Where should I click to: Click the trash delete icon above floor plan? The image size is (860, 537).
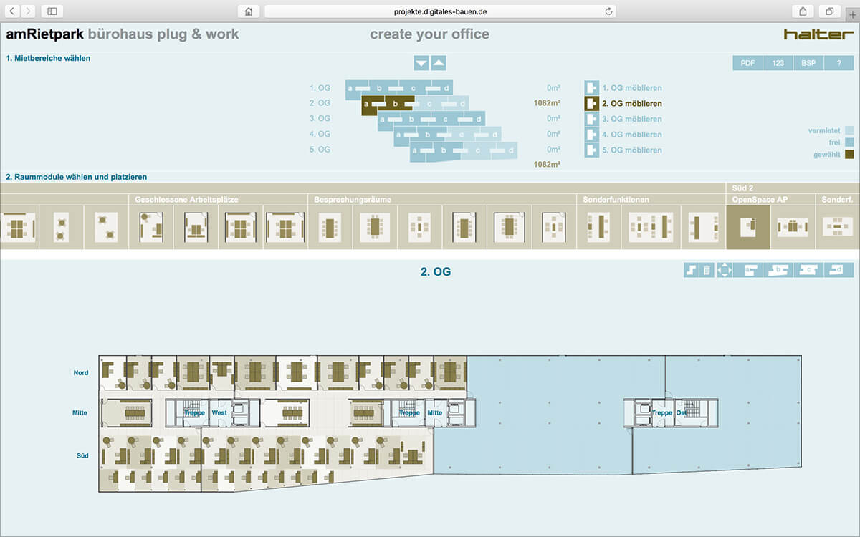(707, 270)
